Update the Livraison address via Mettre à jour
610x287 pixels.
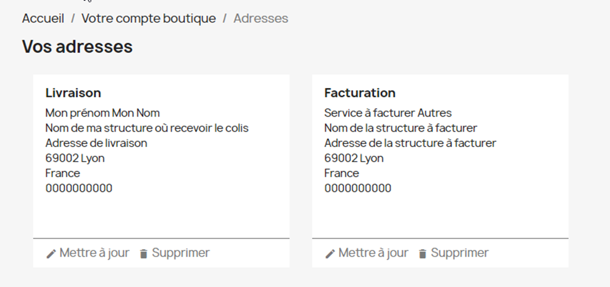(x=94, y=253)
